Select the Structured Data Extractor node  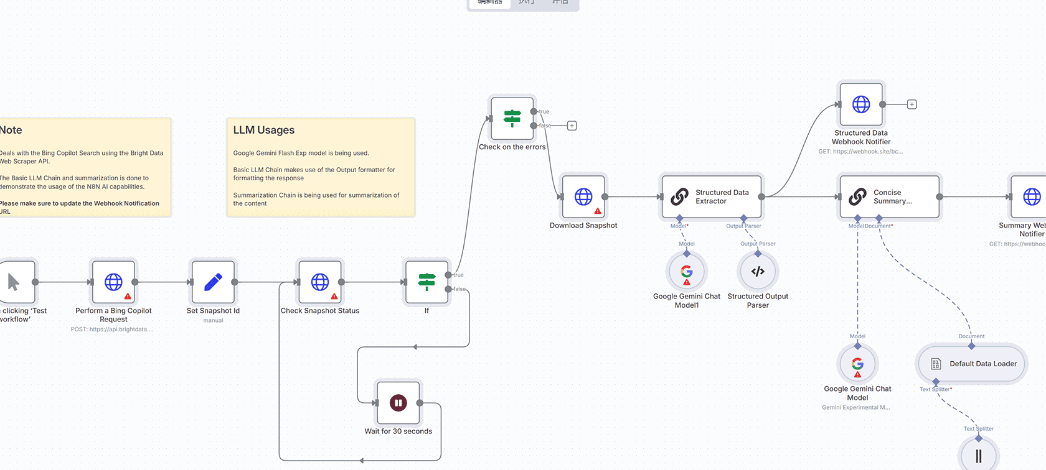(712, 197)
